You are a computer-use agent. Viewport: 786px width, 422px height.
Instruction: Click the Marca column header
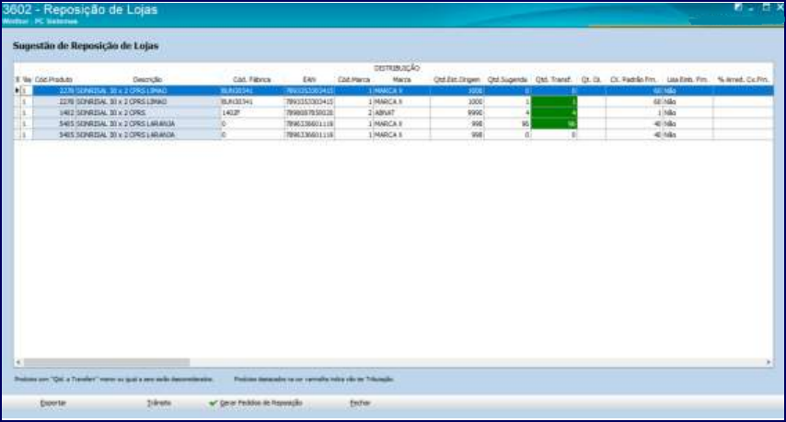[401, 80]
